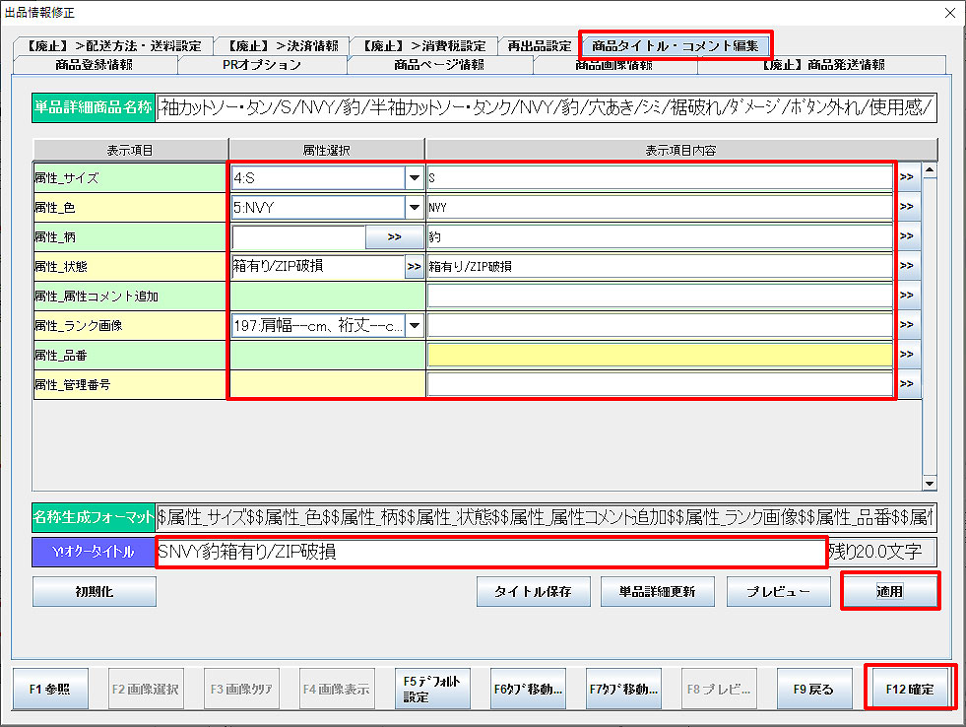Screen dimensions: 966x727
Task: Click the scroll-up arrow of the attribute table
Action: pyautogui.click(x=929, y=169)
